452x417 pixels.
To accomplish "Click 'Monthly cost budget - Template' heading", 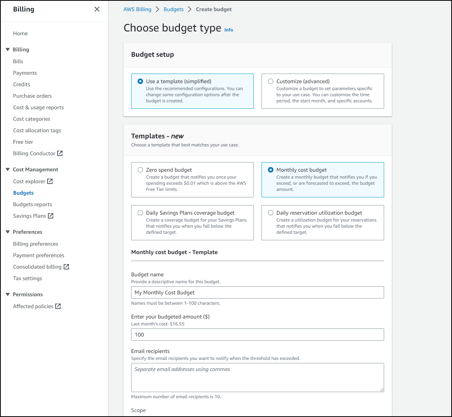I will 174,252.
